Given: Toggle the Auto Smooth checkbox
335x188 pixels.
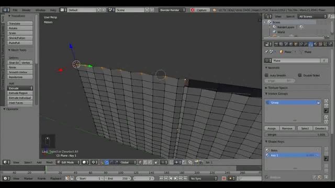Looking at the screenshot, I should (x=266, y=75).
